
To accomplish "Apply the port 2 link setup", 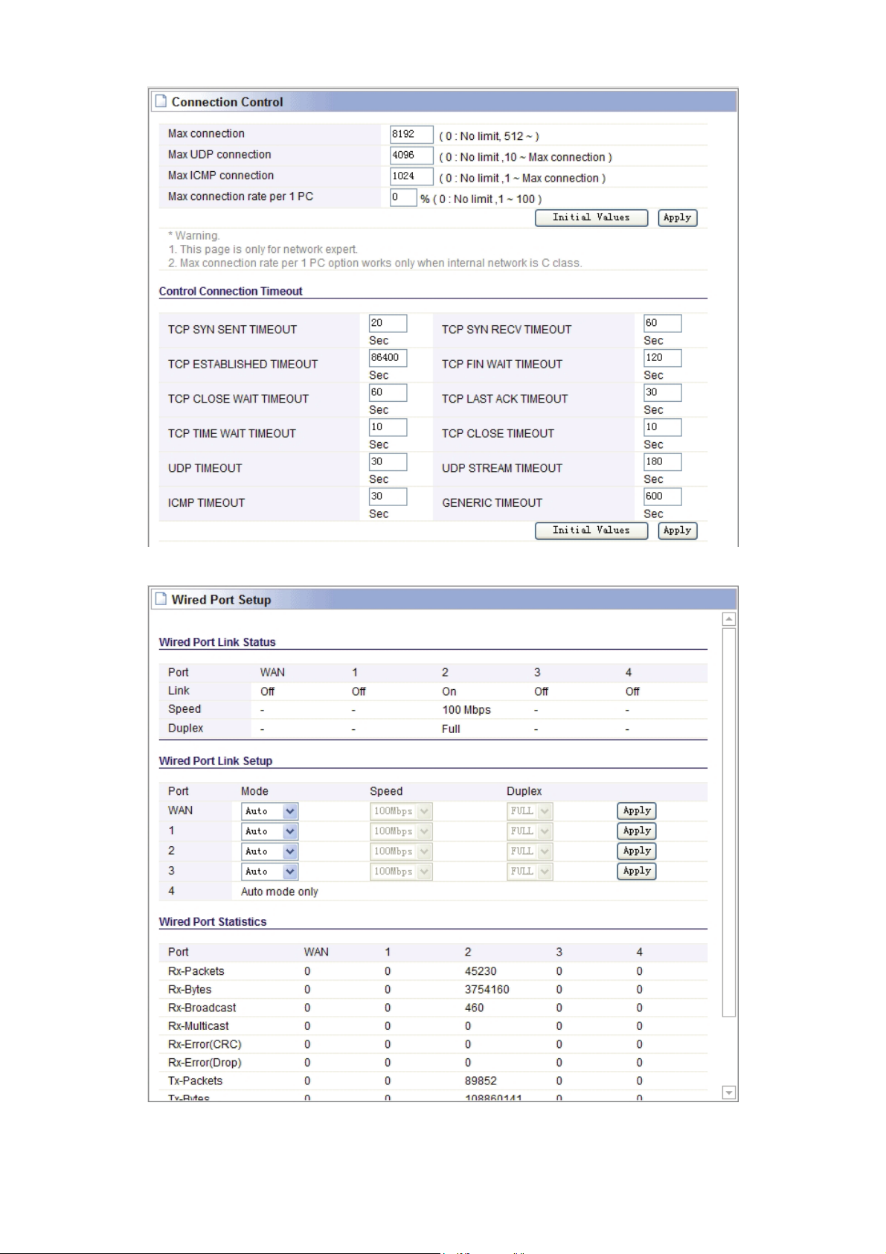I will [x=637, y=851].
